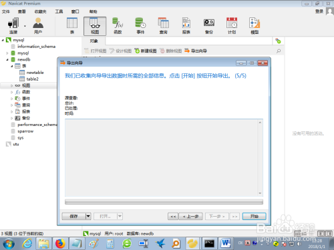This screenshot has width=334, height=250.
Task: Select the 模型 (Model) toolbar icon
Action: pyautogui.click(x=255, y=26)
